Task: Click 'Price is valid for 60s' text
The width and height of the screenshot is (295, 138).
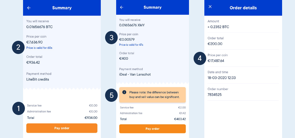Action: click(39, 48)
